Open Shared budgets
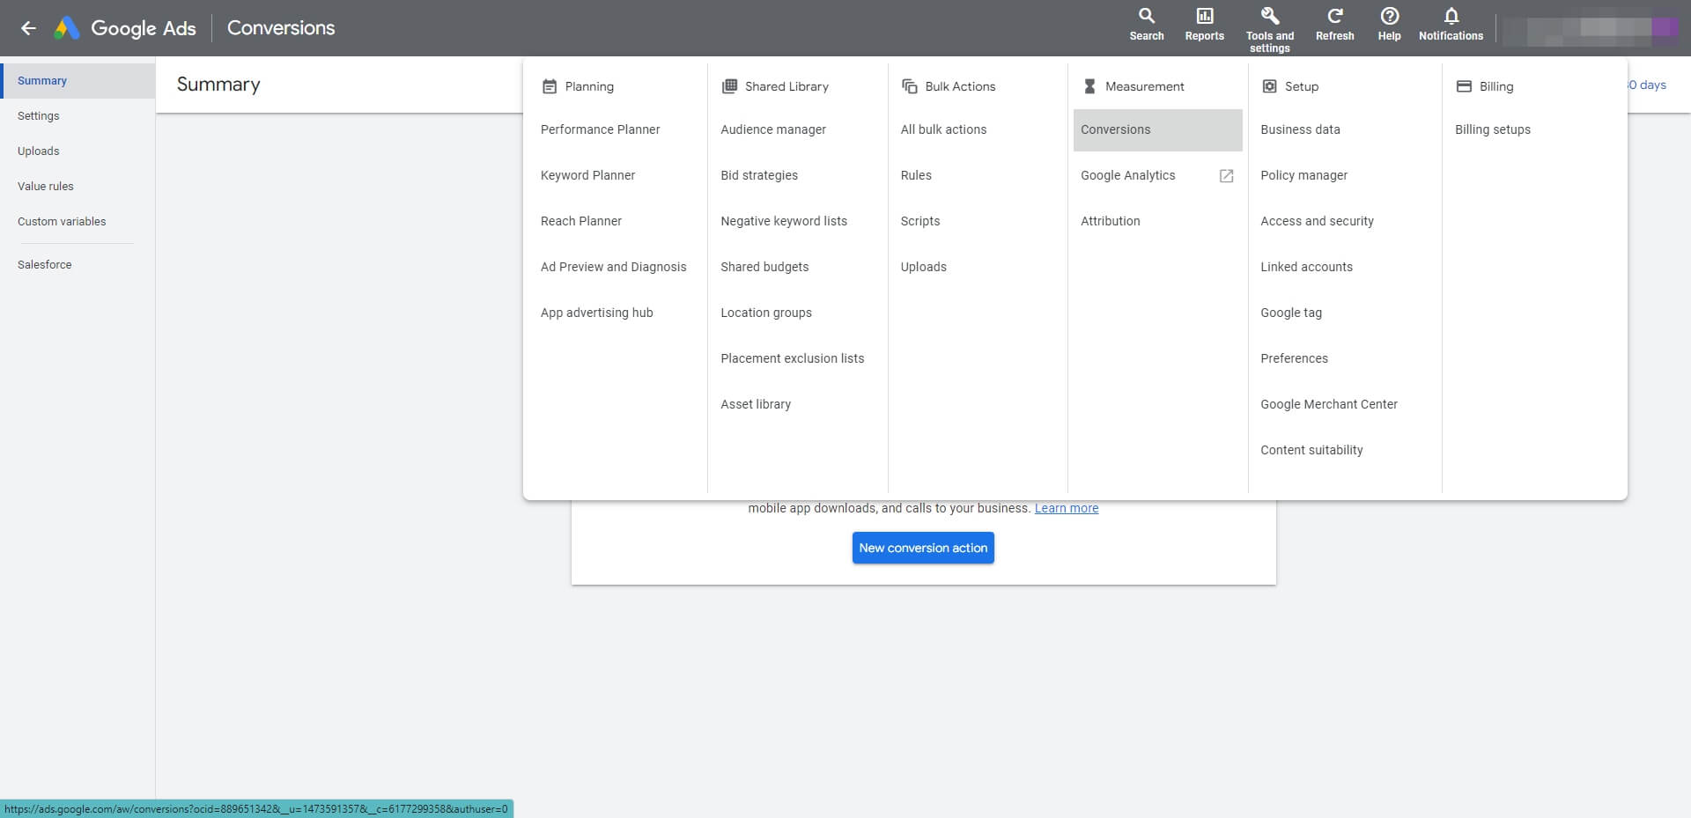The image size is (1691, 818). pyautogui.click(x=764, y=267)
